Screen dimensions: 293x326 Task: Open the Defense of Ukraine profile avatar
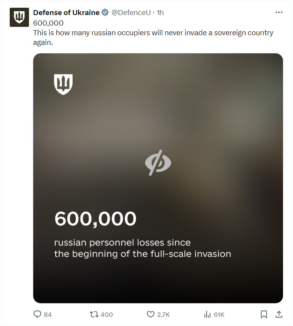pyautogui.click(x=19, y=17)
